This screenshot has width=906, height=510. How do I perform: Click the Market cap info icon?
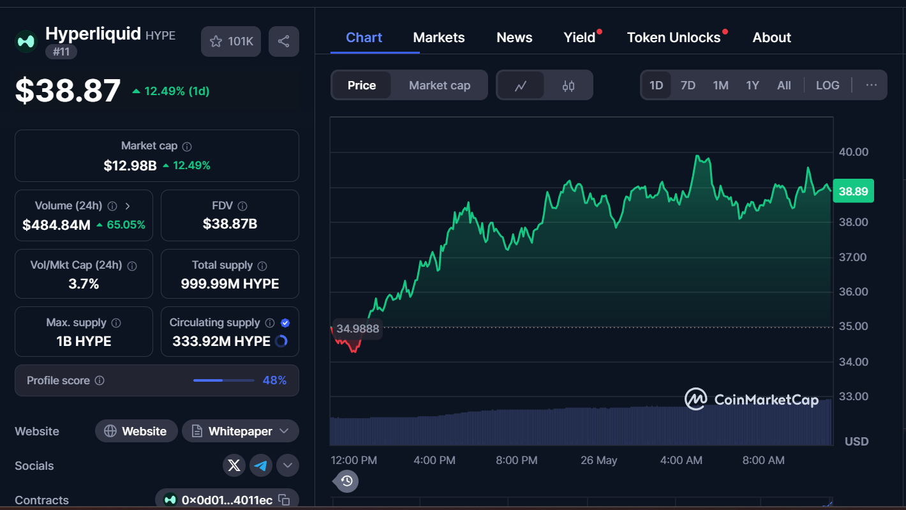coord(187,146)
